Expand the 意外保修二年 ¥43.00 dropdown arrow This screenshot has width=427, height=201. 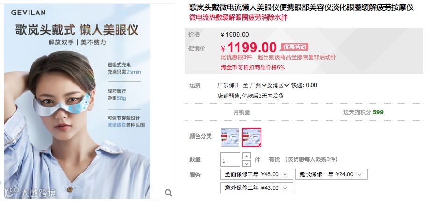pos(285,188)
